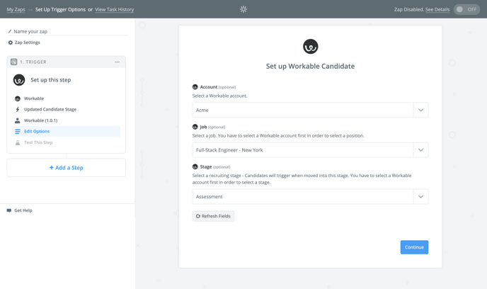This screenshot has width=487, height=289.
Task: Click the Zapier loading gear icon in header
Action: (243, 9)
